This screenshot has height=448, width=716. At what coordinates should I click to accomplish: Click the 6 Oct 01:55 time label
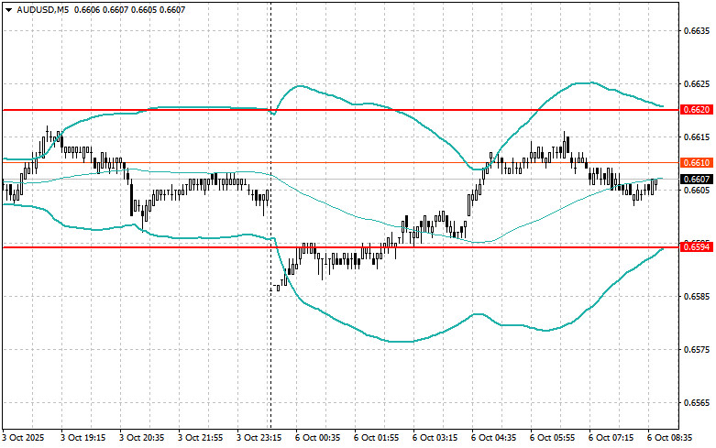coord(376,438)
